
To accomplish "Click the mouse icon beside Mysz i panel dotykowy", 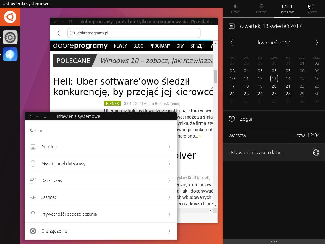I will [x=33, y=164].
